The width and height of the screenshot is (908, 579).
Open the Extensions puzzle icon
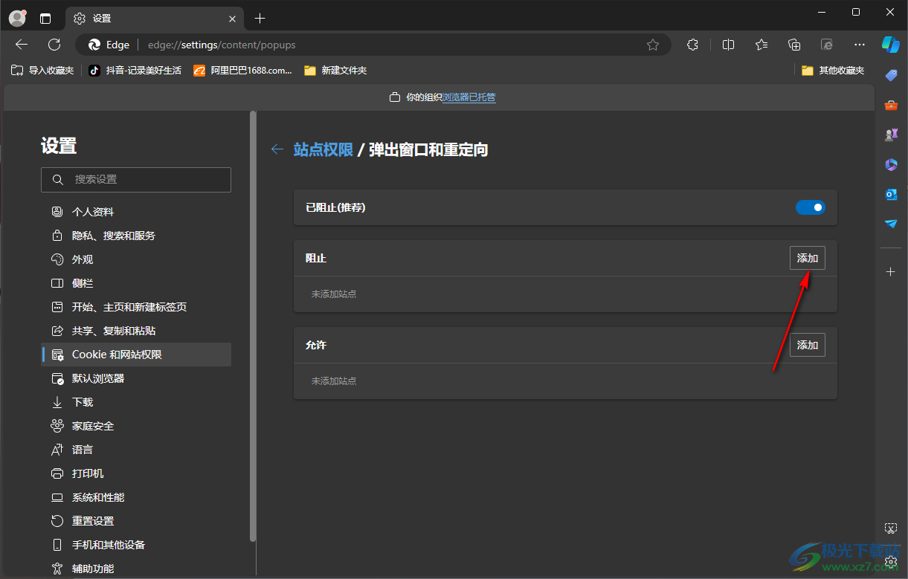tap(692, 45)
